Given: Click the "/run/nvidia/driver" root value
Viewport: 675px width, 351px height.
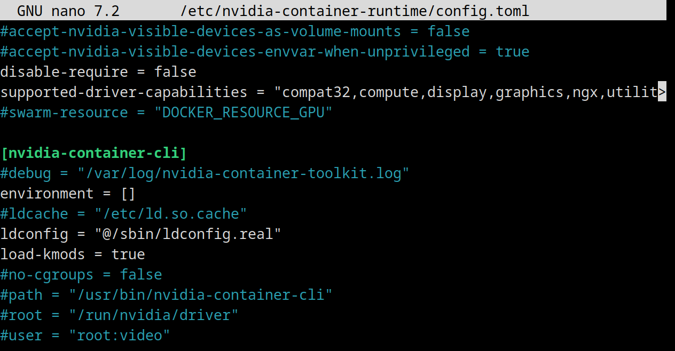Looking at the screenshot, I should [154, 315].
